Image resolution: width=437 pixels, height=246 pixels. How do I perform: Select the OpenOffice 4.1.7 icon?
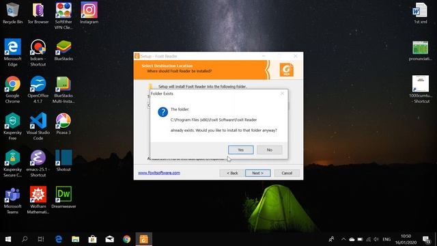[x=38, y=90]
